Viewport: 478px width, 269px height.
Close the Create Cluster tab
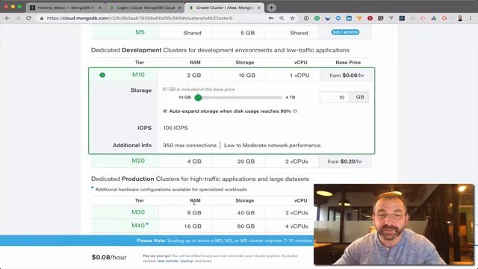259,7
